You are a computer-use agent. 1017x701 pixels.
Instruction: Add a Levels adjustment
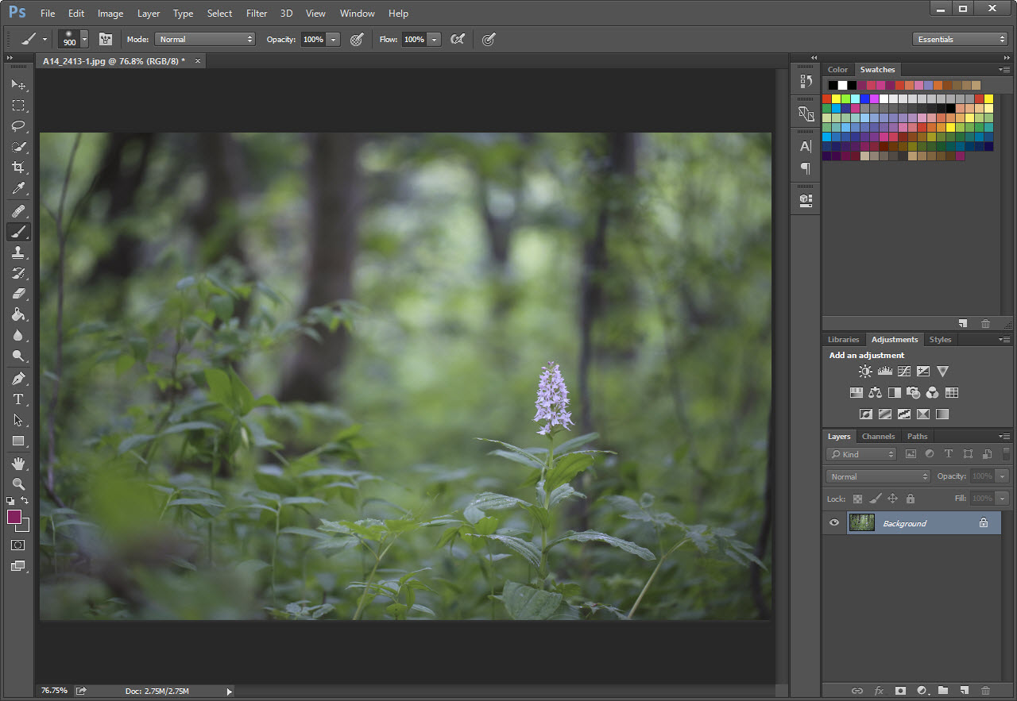pyautogui.click(x=884, y=371)
